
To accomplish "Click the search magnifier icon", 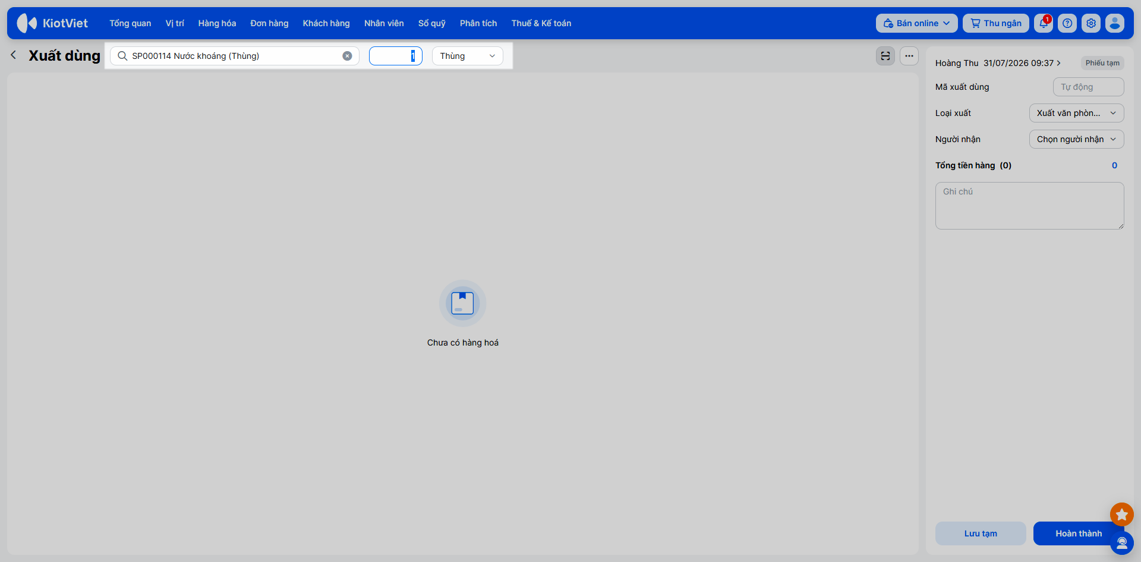I will click(x=122, y=56).
